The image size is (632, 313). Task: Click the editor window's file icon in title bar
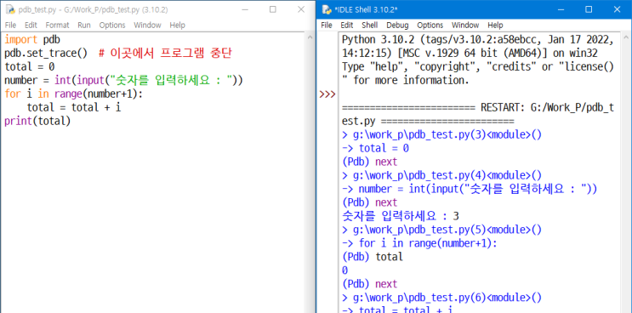(x=10, y=9)
